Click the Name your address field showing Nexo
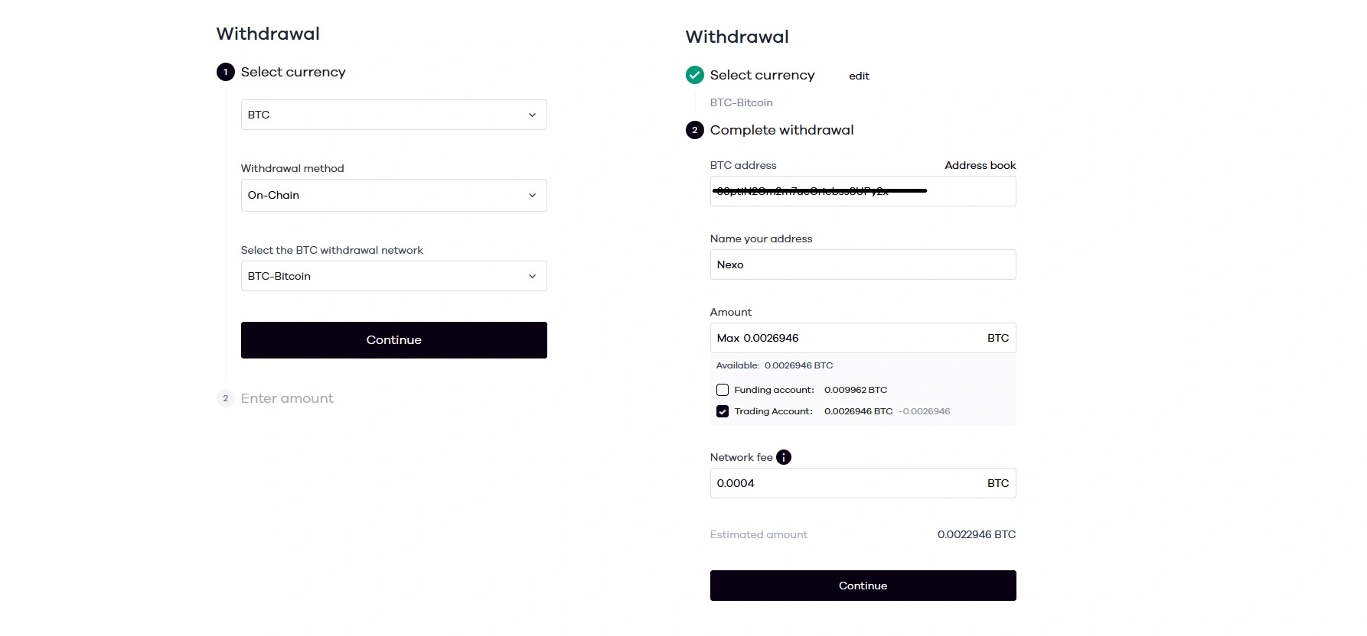This screenshot has width=1367, height=636. (863, 264)
